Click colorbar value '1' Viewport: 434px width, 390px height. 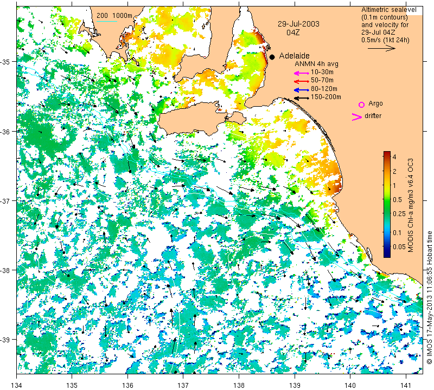(394, 185)
